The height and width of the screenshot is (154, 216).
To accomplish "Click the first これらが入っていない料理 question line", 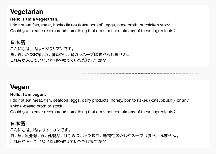I will pyautogui.click(x=58, y=60).
